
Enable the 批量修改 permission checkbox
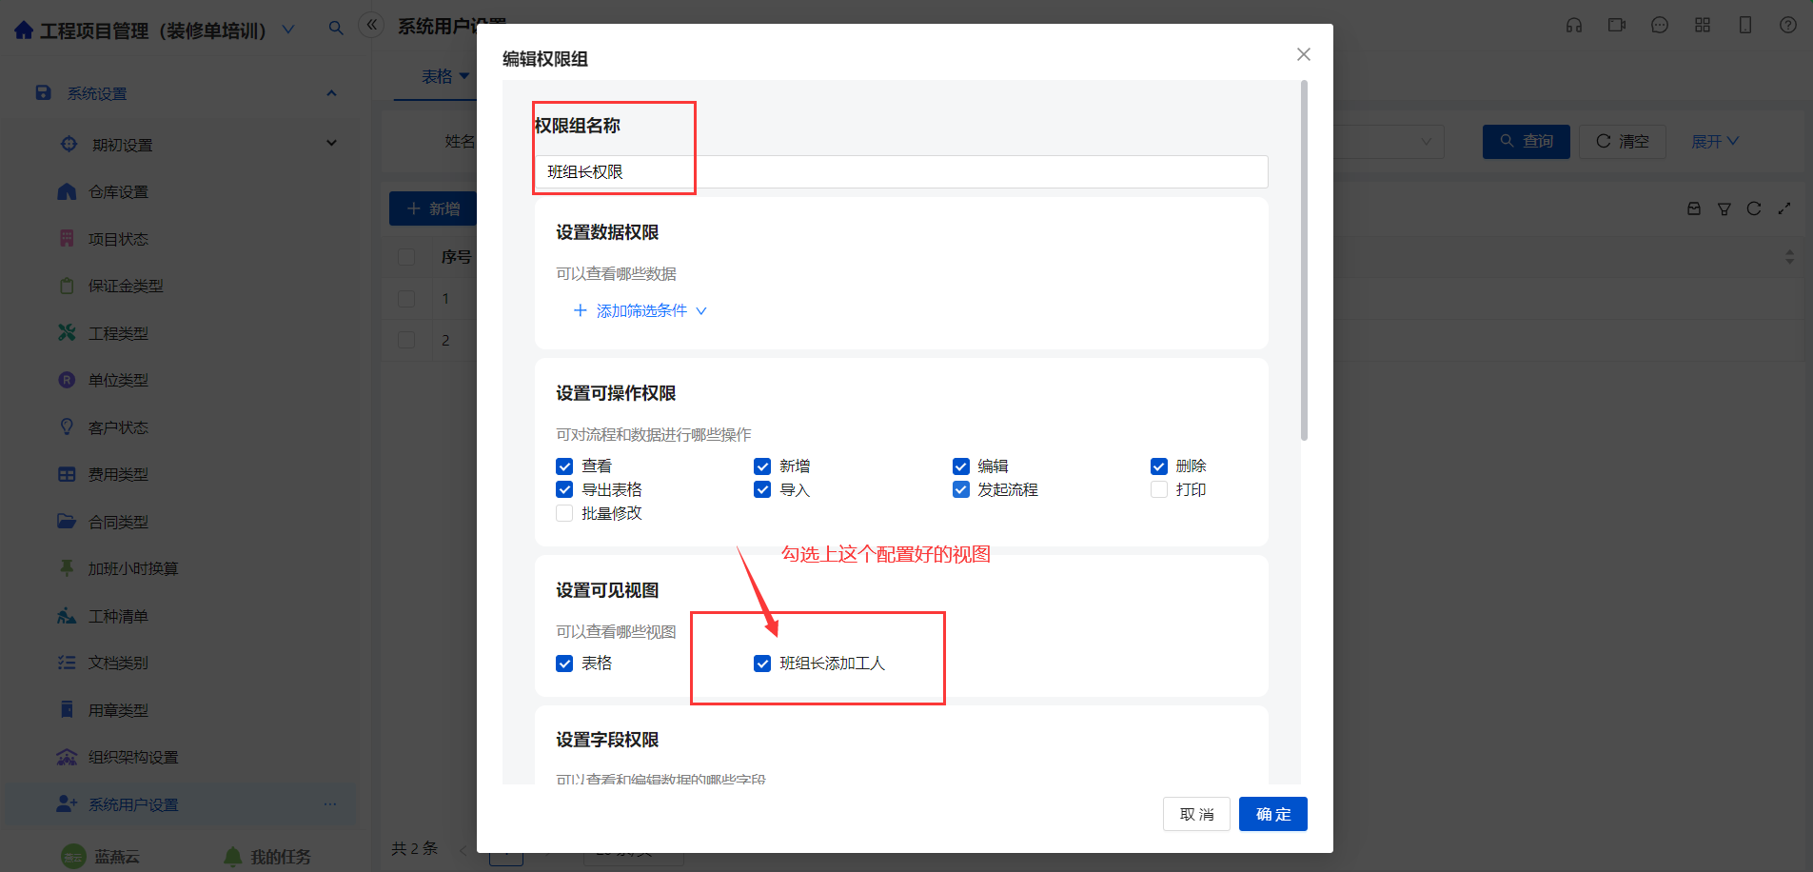point(564,513)
